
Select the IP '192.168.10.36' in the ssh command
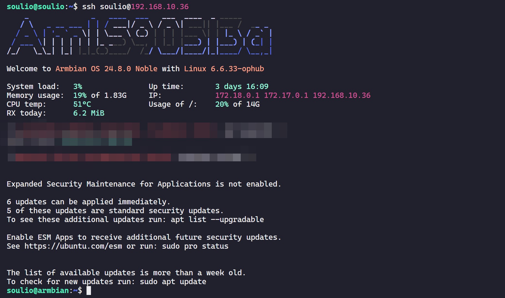coord(160,7)
